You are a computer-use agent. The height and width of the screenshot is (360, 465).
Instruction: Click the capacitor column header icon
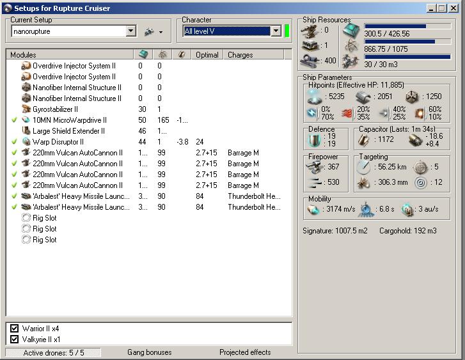point(182,54)
